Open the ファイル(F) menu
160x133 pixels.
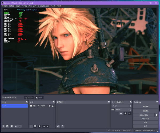click(5, 6)
